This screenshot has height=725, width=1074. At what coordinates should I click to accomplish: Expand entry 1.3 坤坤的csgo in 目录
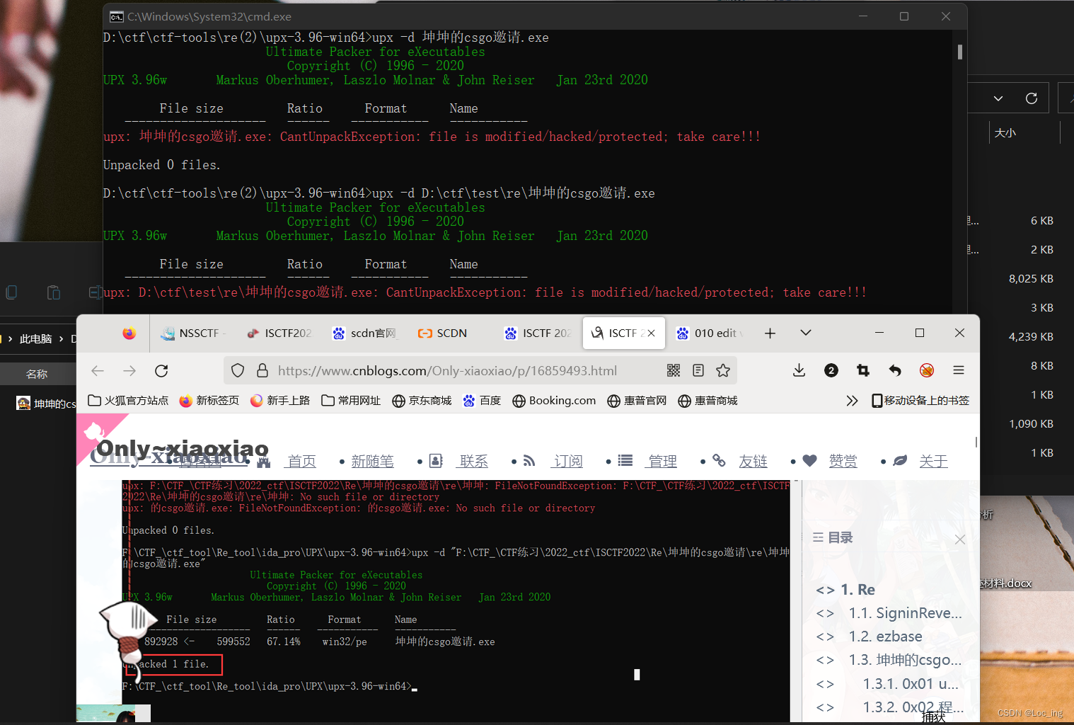click(825, 659)
